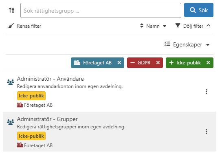Remove the GDPR filter chip
The height and width of the screenshot is (163, 222).
pyautogui.click(x=158, y=63)
